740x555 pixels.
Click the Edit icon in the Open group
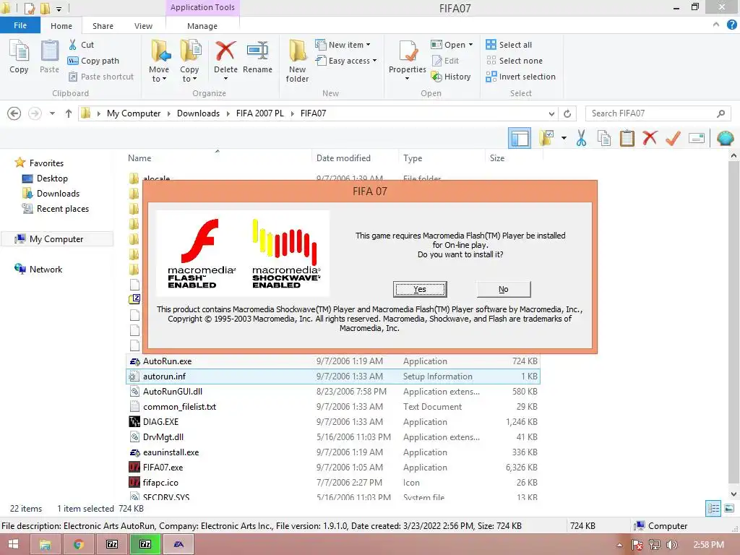(x=436, y=61)
